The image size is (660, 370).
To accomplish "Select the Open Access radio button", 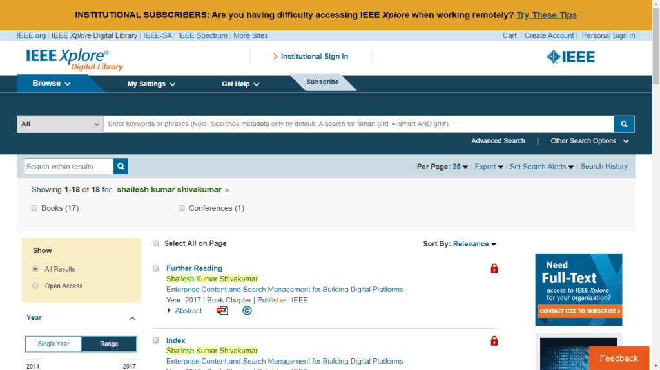I will [35, 286].
